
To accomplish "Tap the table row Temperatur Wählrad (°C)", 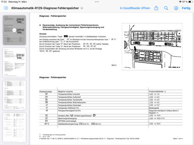I will pos(111,108).
